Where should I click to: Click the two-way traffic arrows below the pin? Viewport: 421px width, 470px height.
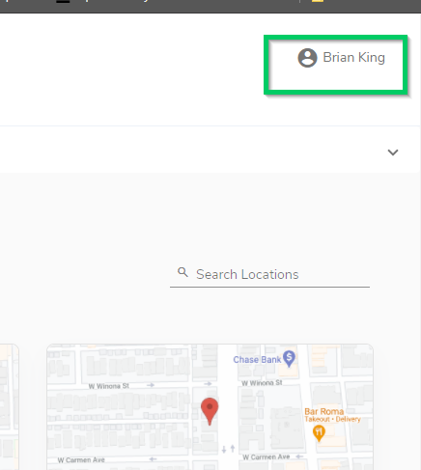228,449
